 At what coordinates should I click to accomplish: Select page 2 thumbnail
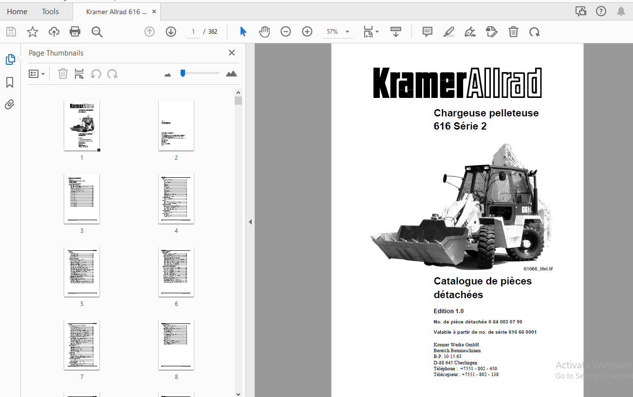click(176, 126)
